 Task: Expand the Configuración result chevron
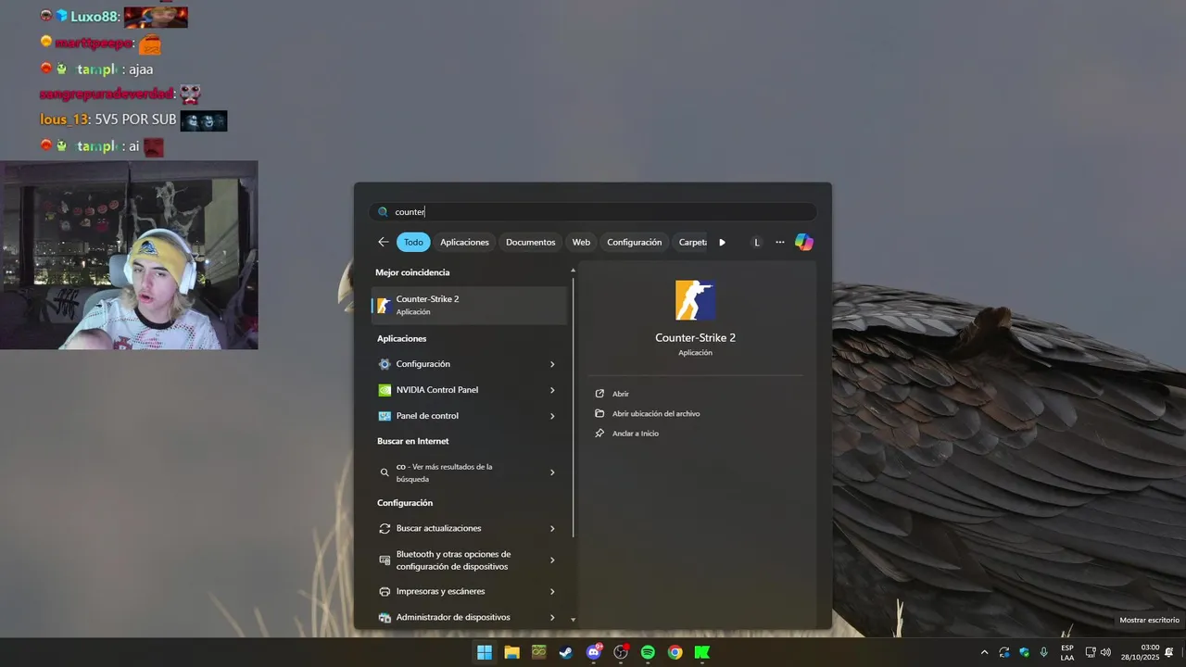point(552,364)
